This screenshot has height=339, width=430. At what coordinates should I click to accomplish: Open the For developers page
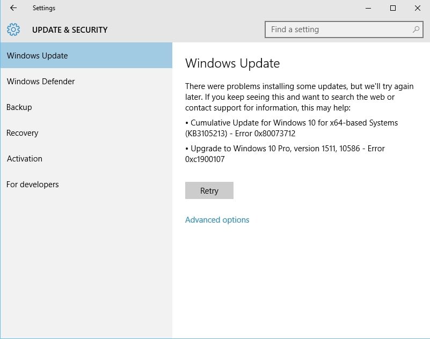33,185
